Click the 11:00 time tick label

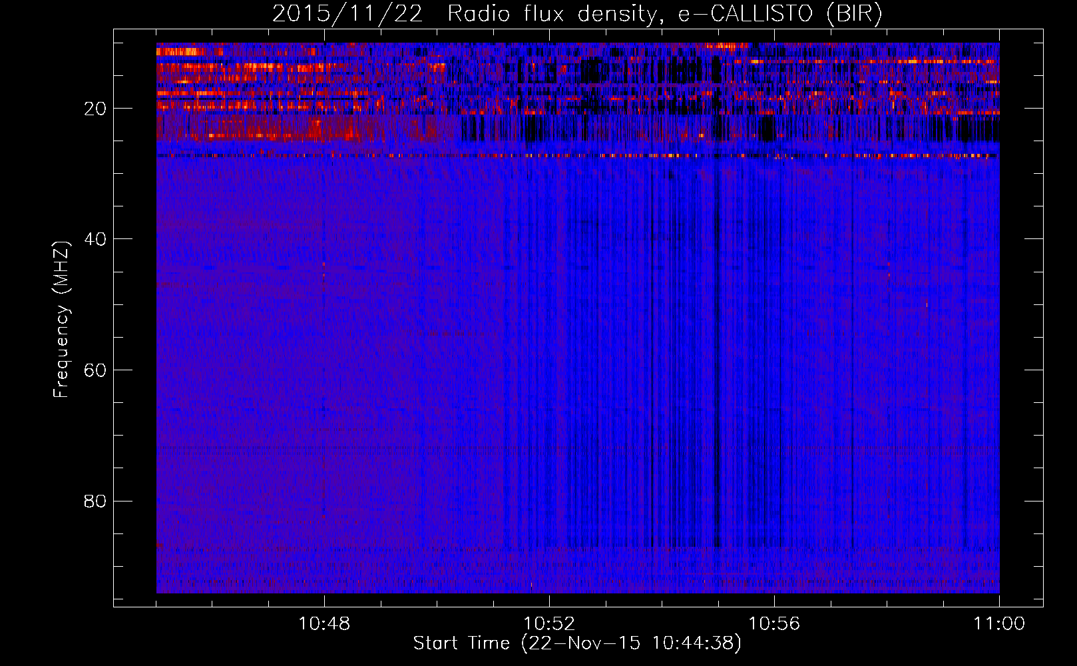999,624
